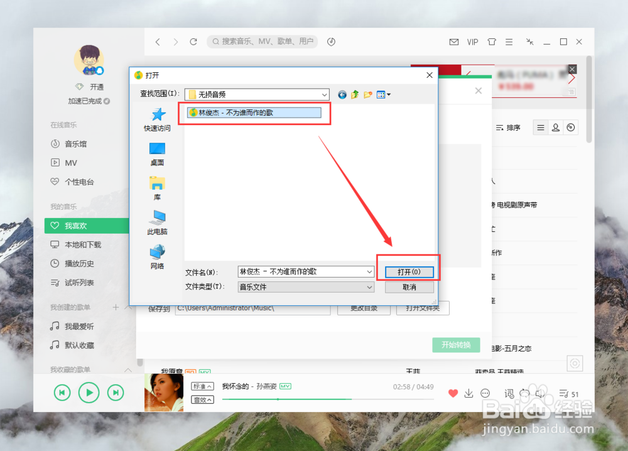Viewport: 628px width, 451px height.
Task: Open the 标准 quality dropdown
Action: click(202, 386)
